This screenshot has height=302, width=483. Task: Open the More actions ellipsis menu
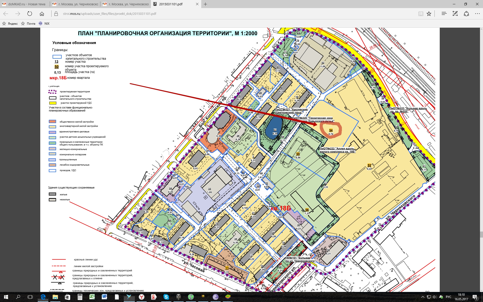477,14
